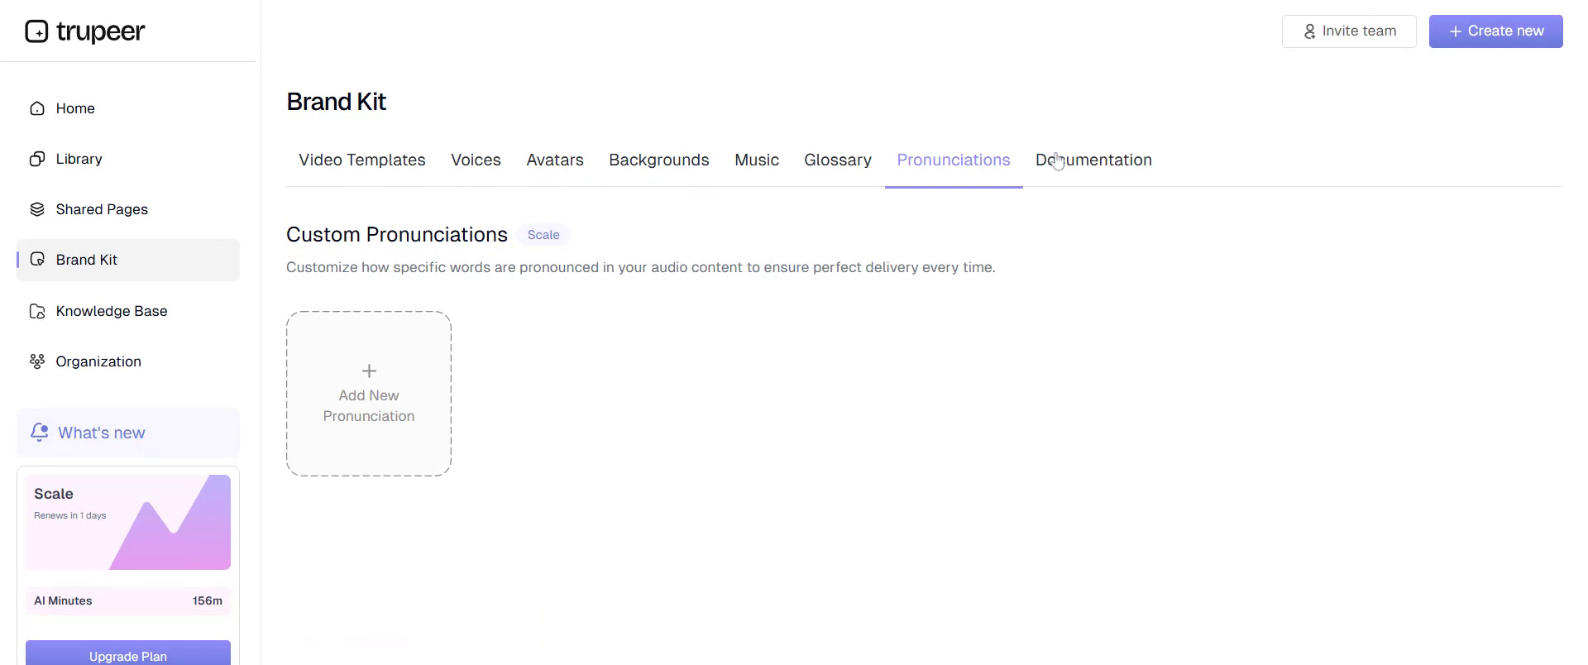Click the person icon in Invite team
1588x665 pixels.
click(1309, 31)
